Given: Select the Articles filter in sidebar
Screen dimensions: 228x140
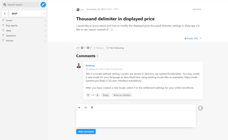Looking at the screenshot, I should (x=9, y=41).
